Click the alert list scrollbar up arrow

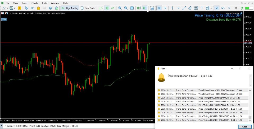tap(250, 90)
